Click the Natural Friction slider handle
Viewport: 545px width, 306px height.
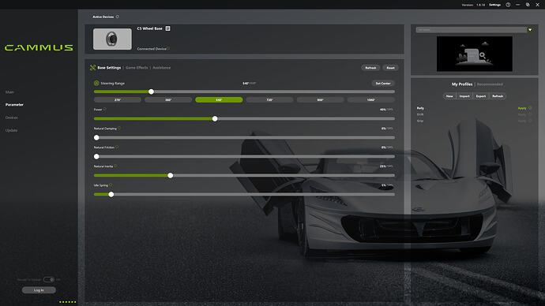[96, 156]
